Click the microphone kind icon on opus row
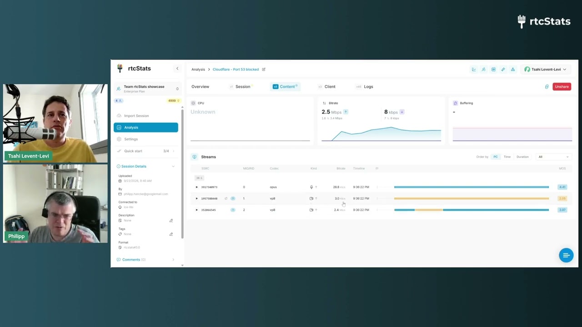 tap(311, 187)
